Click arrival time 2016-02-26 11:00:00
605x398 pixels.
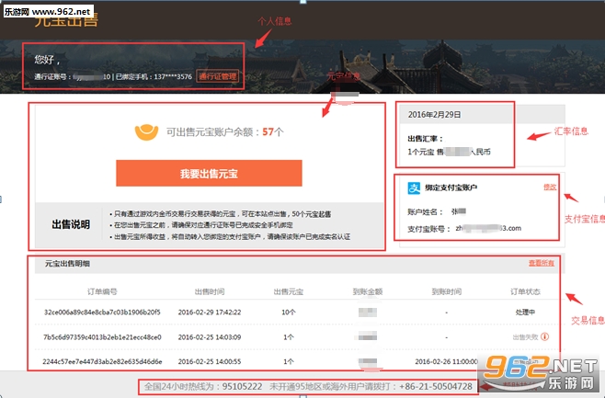tap(447, 361)
